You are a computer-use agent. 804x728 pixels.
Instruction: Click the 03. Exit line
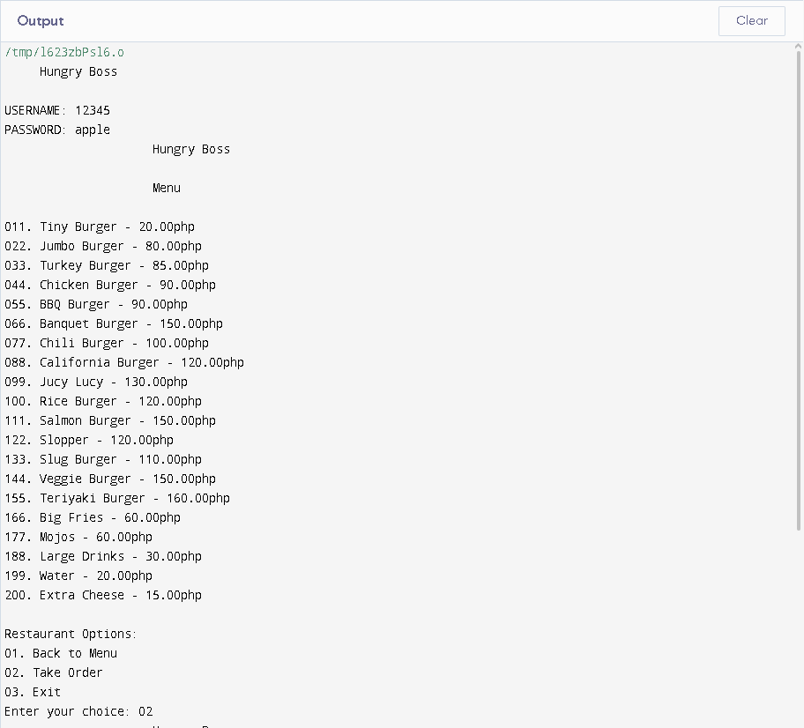point(33,693)
